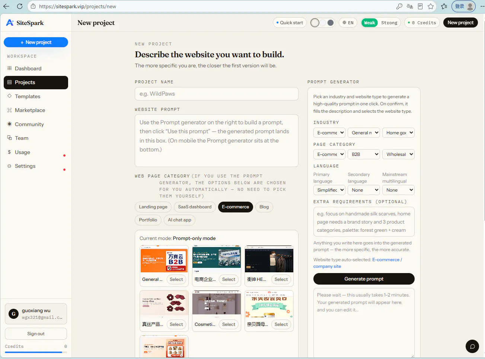Viewport: 485px width, 359px height.
Task: Click the Project name input field
Action: (217, 94)
